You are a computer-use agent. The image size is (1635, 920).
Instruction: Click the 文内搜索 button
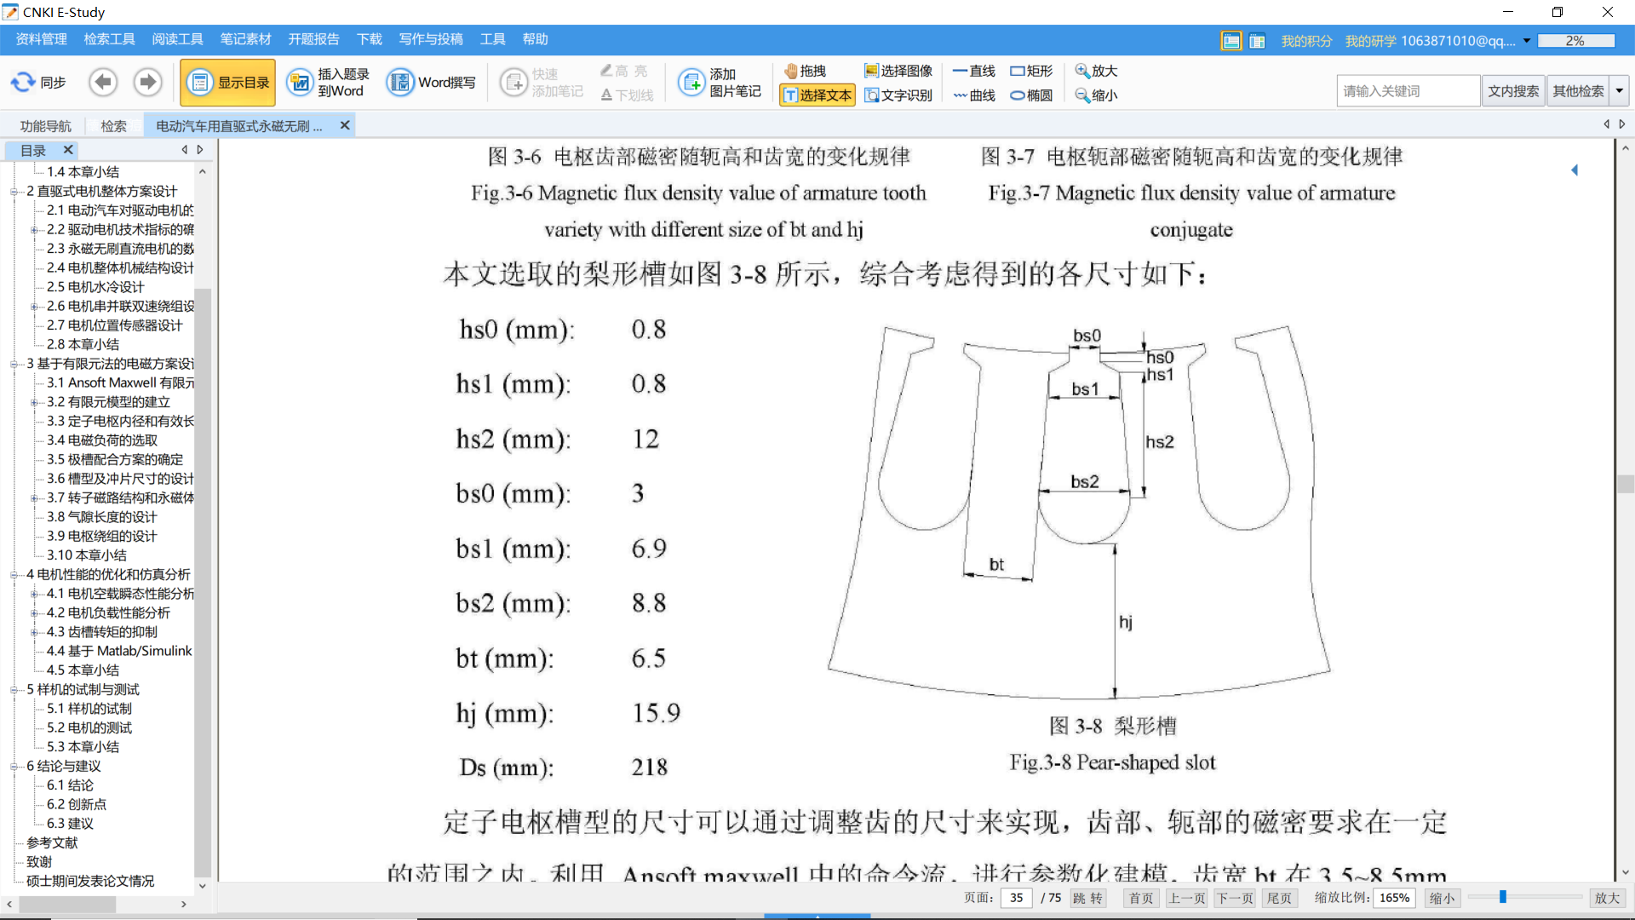1513,91
